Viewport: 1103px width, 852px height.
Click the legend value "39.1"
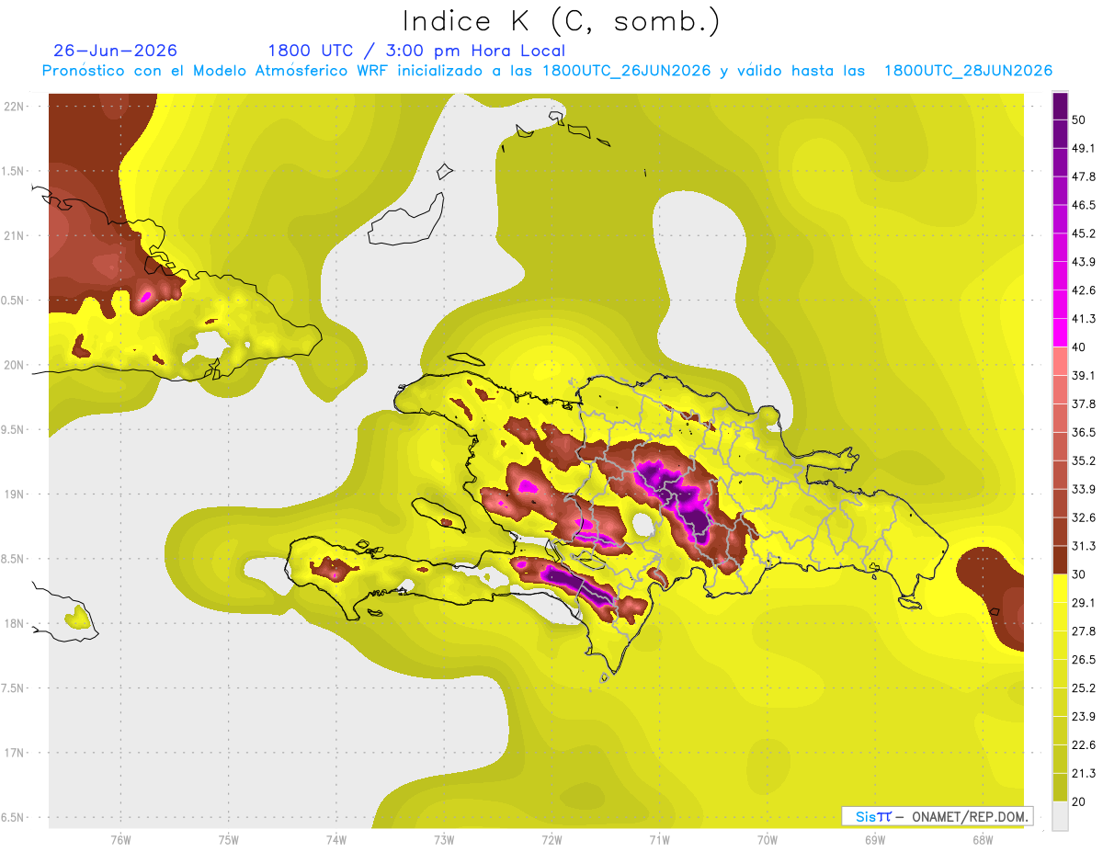click(1083, 375)
